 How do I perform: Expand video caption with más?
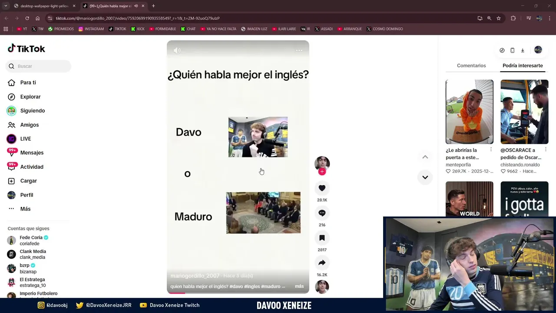[x=299, y=286]
